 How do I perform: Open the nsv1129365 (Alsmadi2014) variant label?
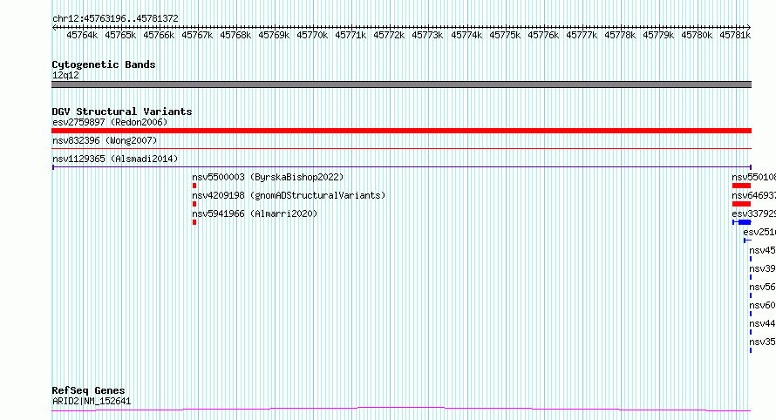(x=115, y=159)
